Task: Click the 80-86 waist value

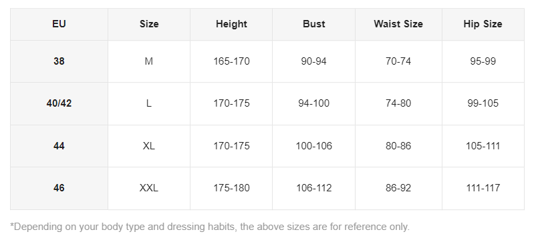Action: [398, 146]
